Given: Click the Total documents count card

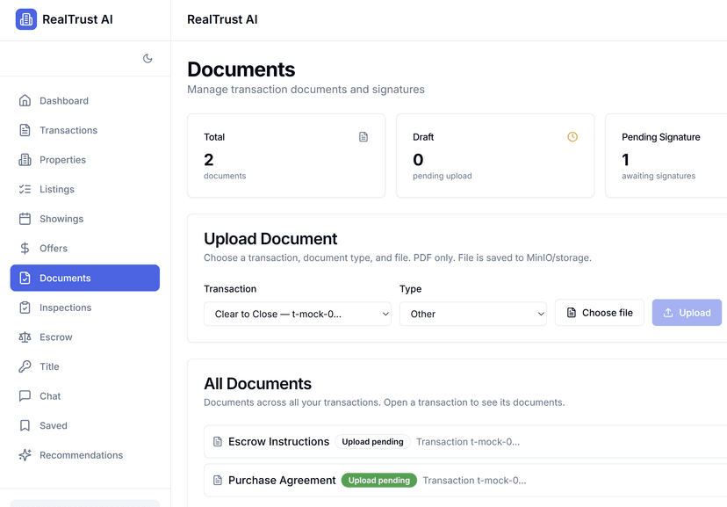Looking at the screenshot, I should click(x=284, y=156).
